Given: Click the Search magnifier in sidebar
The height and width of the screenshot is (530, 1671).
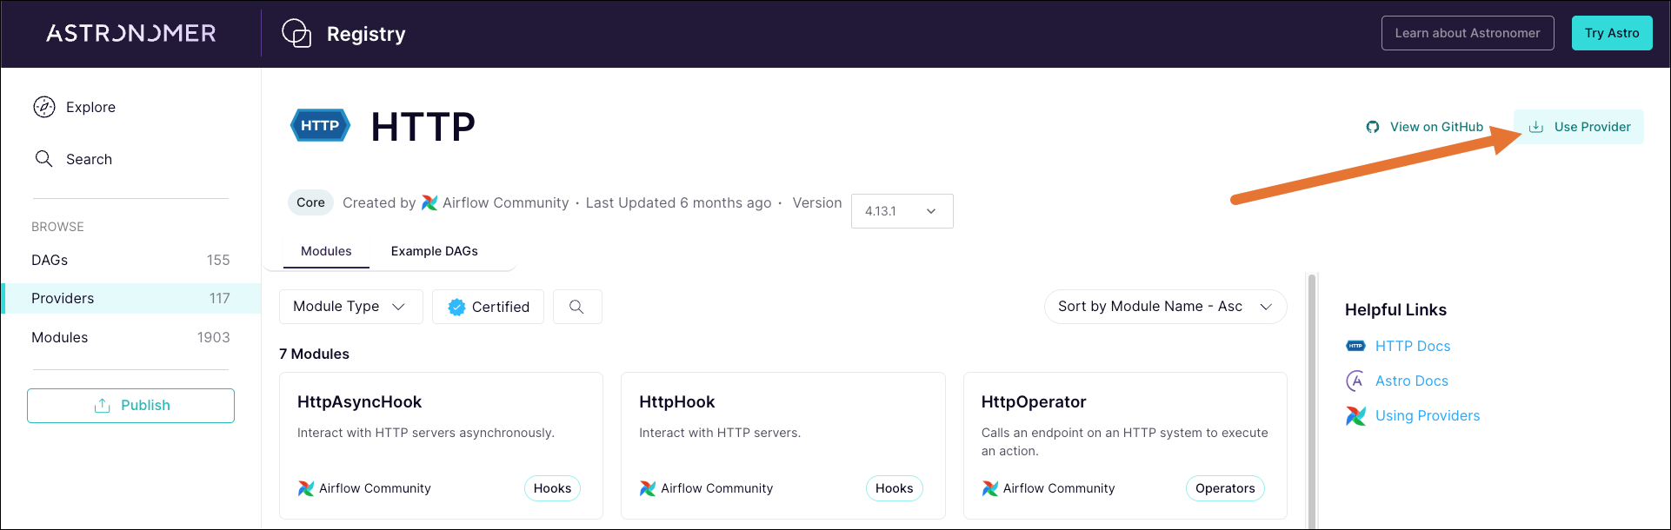Looking at the screenshot, I should (x=44, y=159).
